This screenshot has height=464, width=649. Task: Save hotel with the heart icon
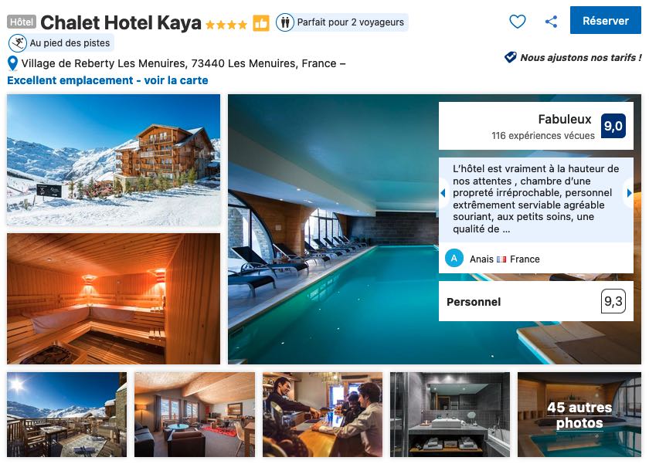pyautogui.click(x=518, y=21)
